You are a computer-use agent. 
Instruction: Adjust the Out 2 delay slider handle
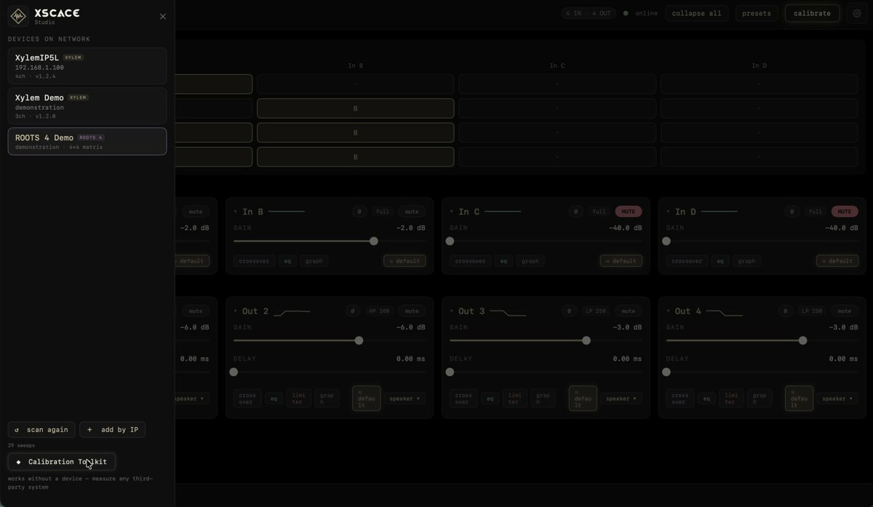pyautogui.click(x=234, y=372)
